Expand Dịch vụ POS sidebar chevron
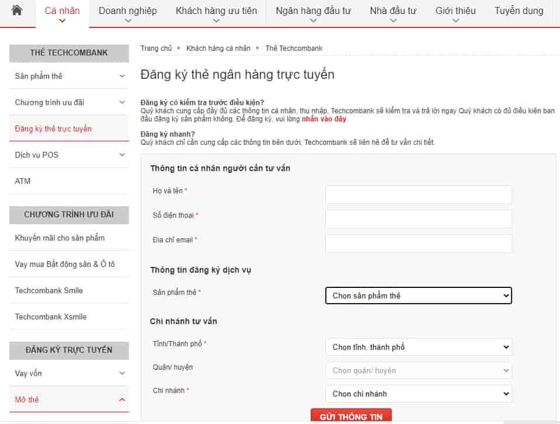The width and height of the screenshot is (560, 424). (x=122, y=155)
